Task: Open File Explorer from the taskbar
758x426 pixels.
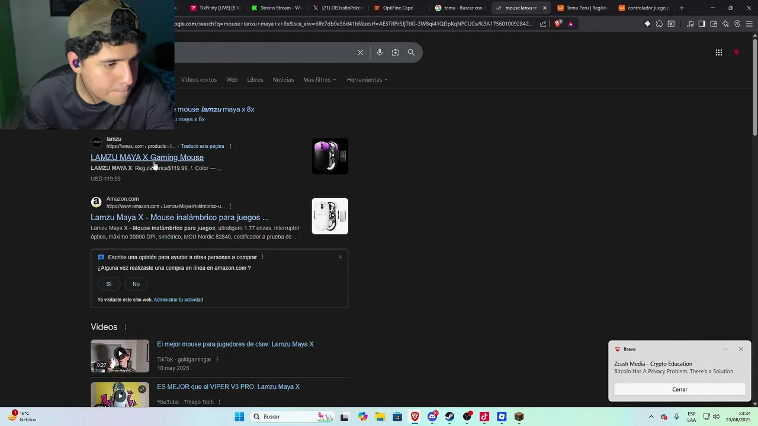Action: pos(380,417)
